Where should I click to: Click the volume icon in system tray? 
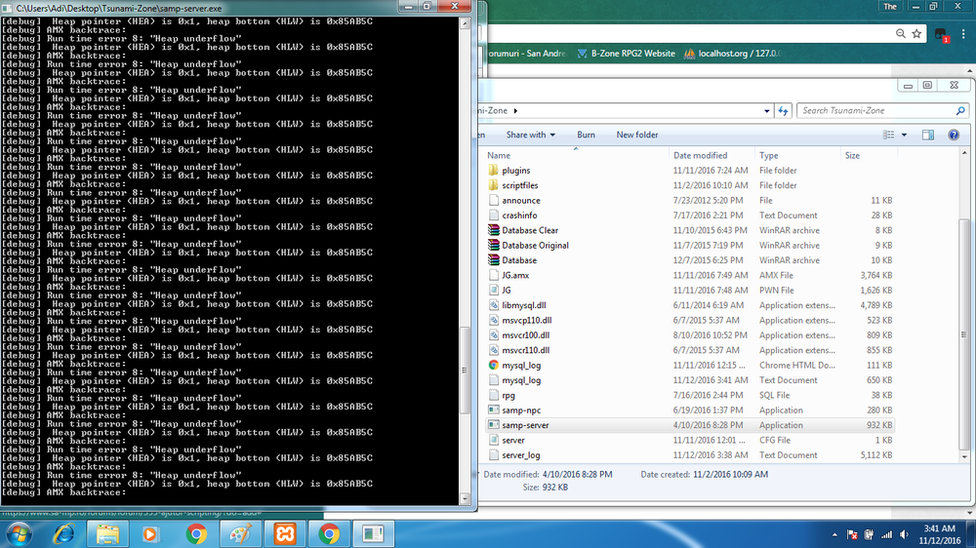tap(904, 534)
